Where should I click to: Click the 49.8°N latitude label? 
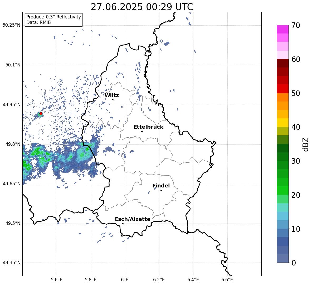coord(13,144)
